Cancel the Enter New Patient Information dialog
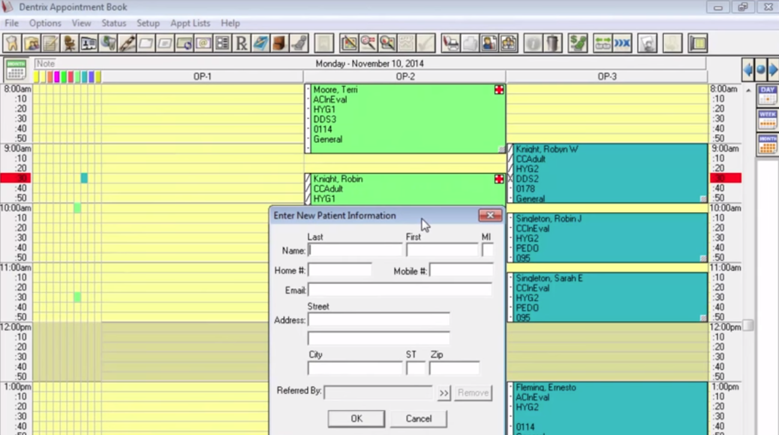 pos(419,419)
